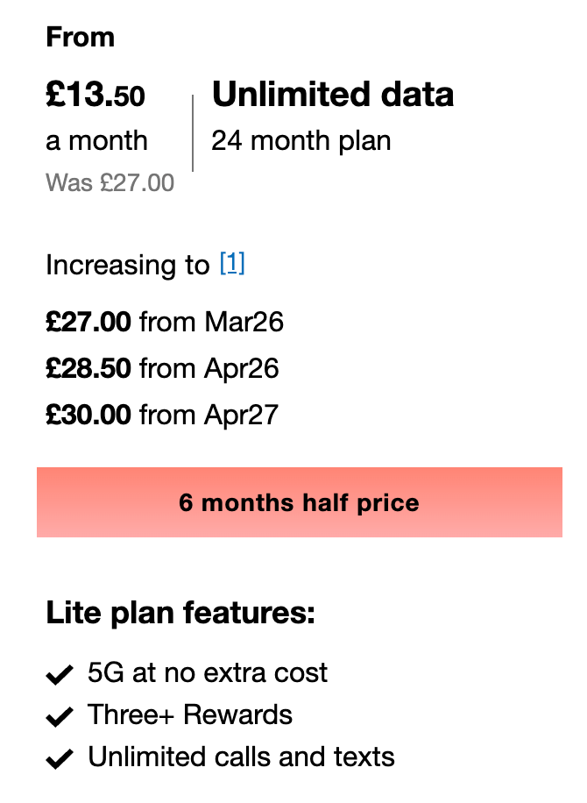Click the Three+ Rewards feature text
587x803 pixels.
[190, 715]
